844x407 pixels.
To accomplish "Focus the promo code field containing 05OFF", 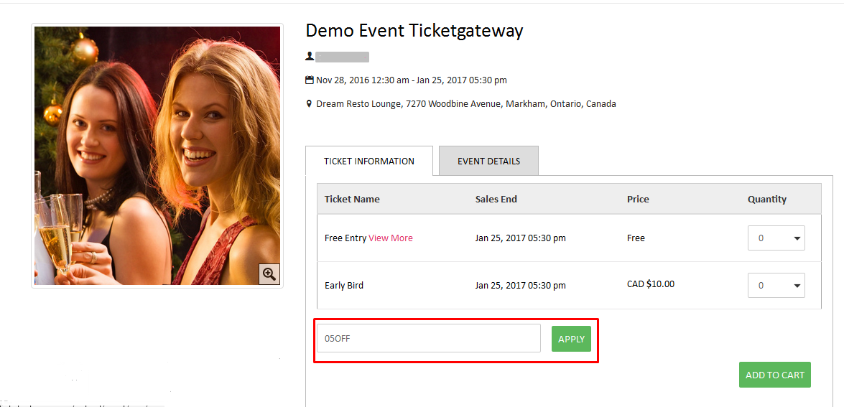I will point(428,338).
